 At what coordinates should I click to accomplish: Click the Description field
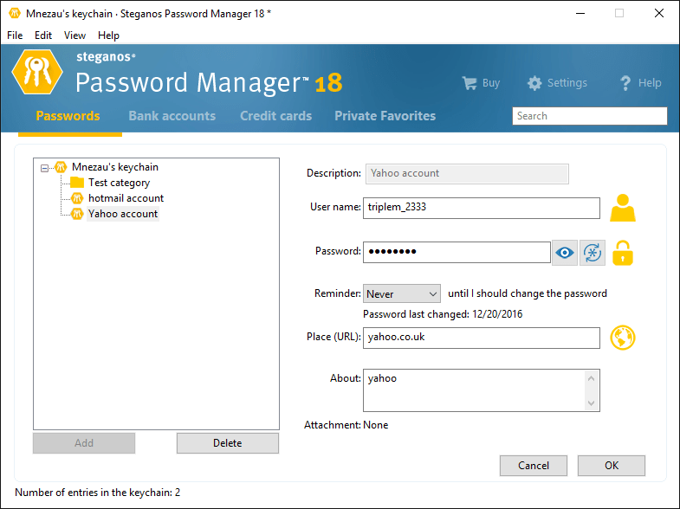click(467, 174)
